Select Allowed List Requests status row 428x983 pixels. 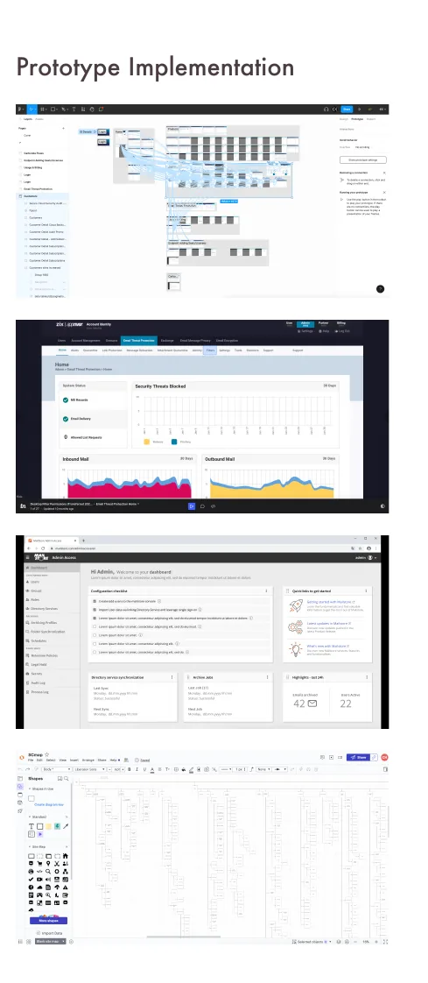[x=94, y=437]
